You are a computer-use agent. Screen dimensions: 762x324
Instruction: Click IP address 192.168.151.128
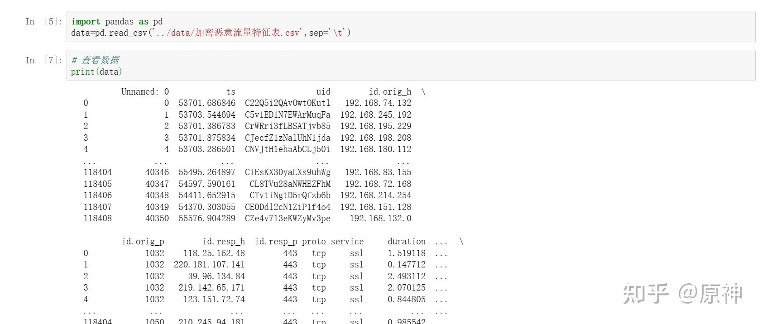pyautogui.click(x=376, y=207)
